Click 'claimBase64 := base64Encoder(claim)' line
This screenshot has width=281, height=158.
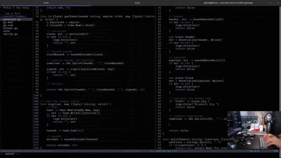pyautogui.click(x=75, y=54)
